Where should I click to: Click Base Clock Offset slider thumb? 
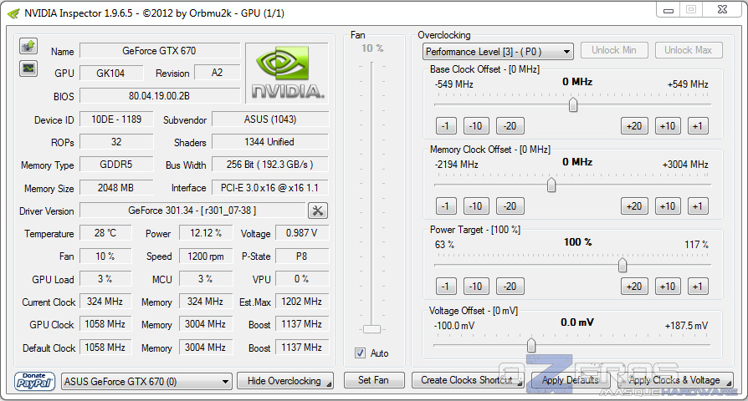(x=573, y=104)
